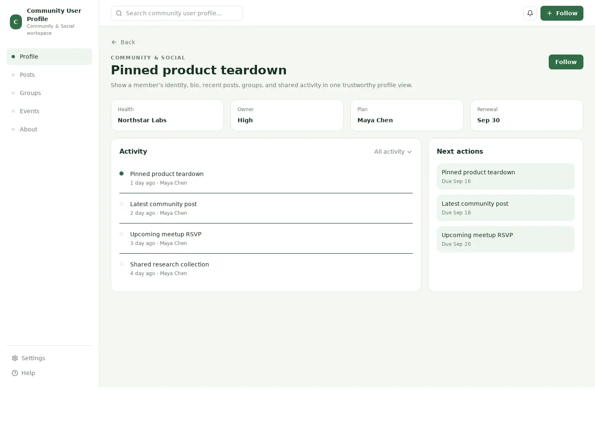The width and height of the screenshot is (595, 423).
Task: Open the Owner High card
Action: 287,115
